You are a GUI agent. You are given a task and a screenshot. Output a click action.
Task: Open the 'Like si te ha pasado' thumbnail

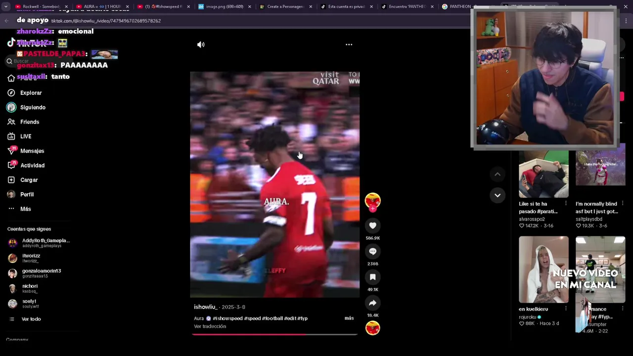(543, 174)
